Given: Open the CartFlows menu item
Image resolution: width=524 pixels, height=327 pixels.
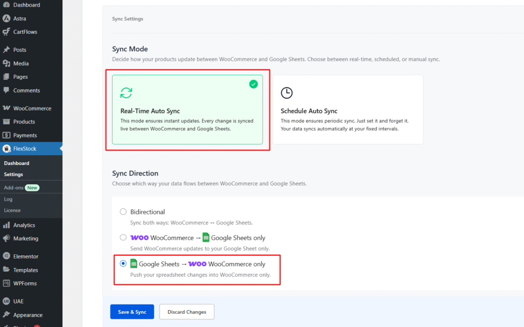Looking at the screenshot, I should [x=31, y=32].
